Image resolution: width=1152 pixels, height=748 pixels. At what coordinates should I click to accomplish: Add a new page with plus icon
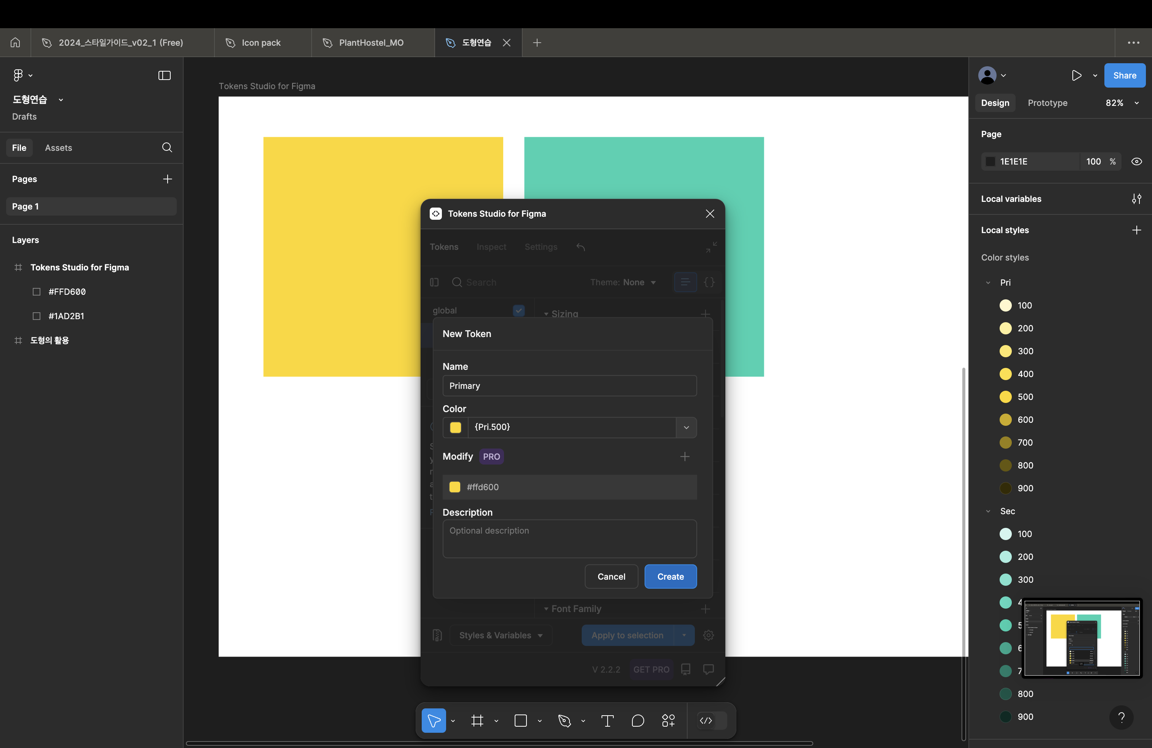click(168, 179)
